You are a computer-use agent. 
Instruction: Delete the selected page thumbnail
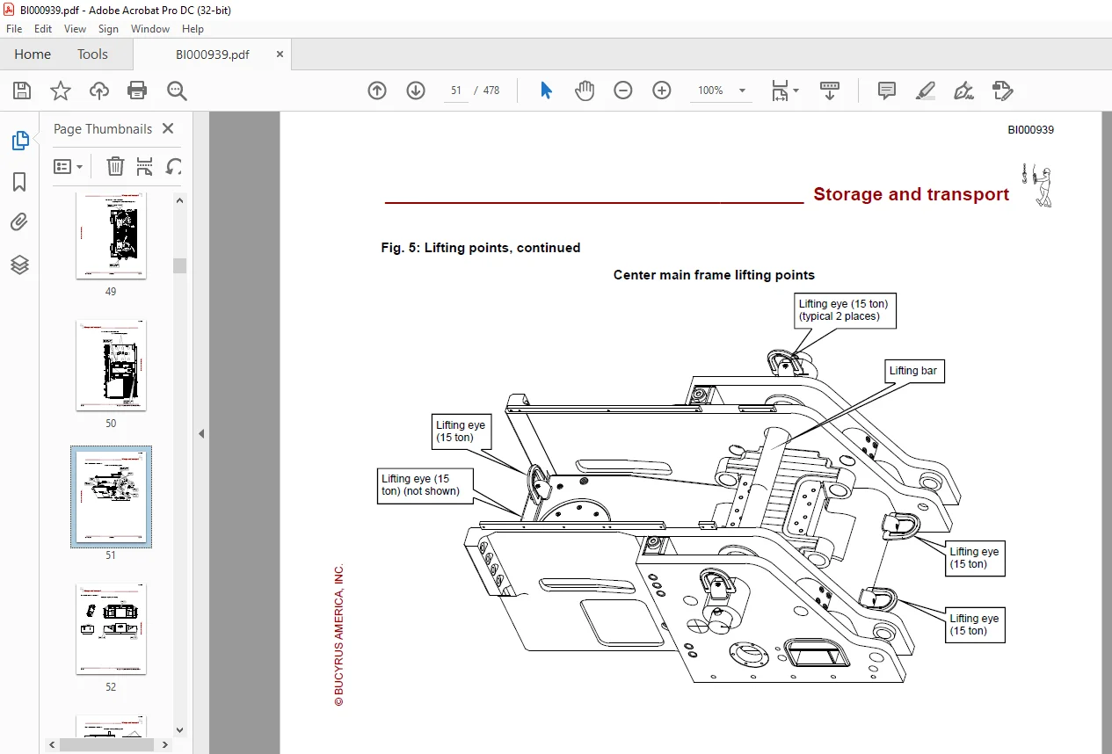point(115,166)
